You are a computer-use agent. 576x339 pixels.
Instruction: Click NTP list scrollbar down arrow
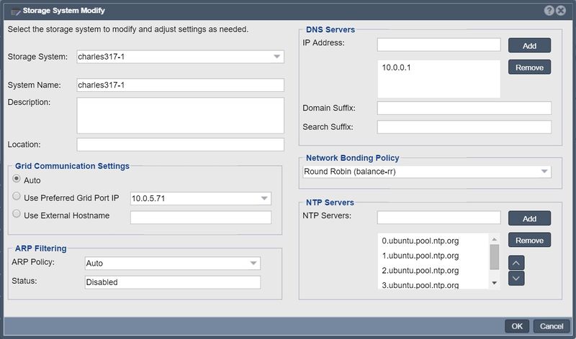click(x=495, y=283)
